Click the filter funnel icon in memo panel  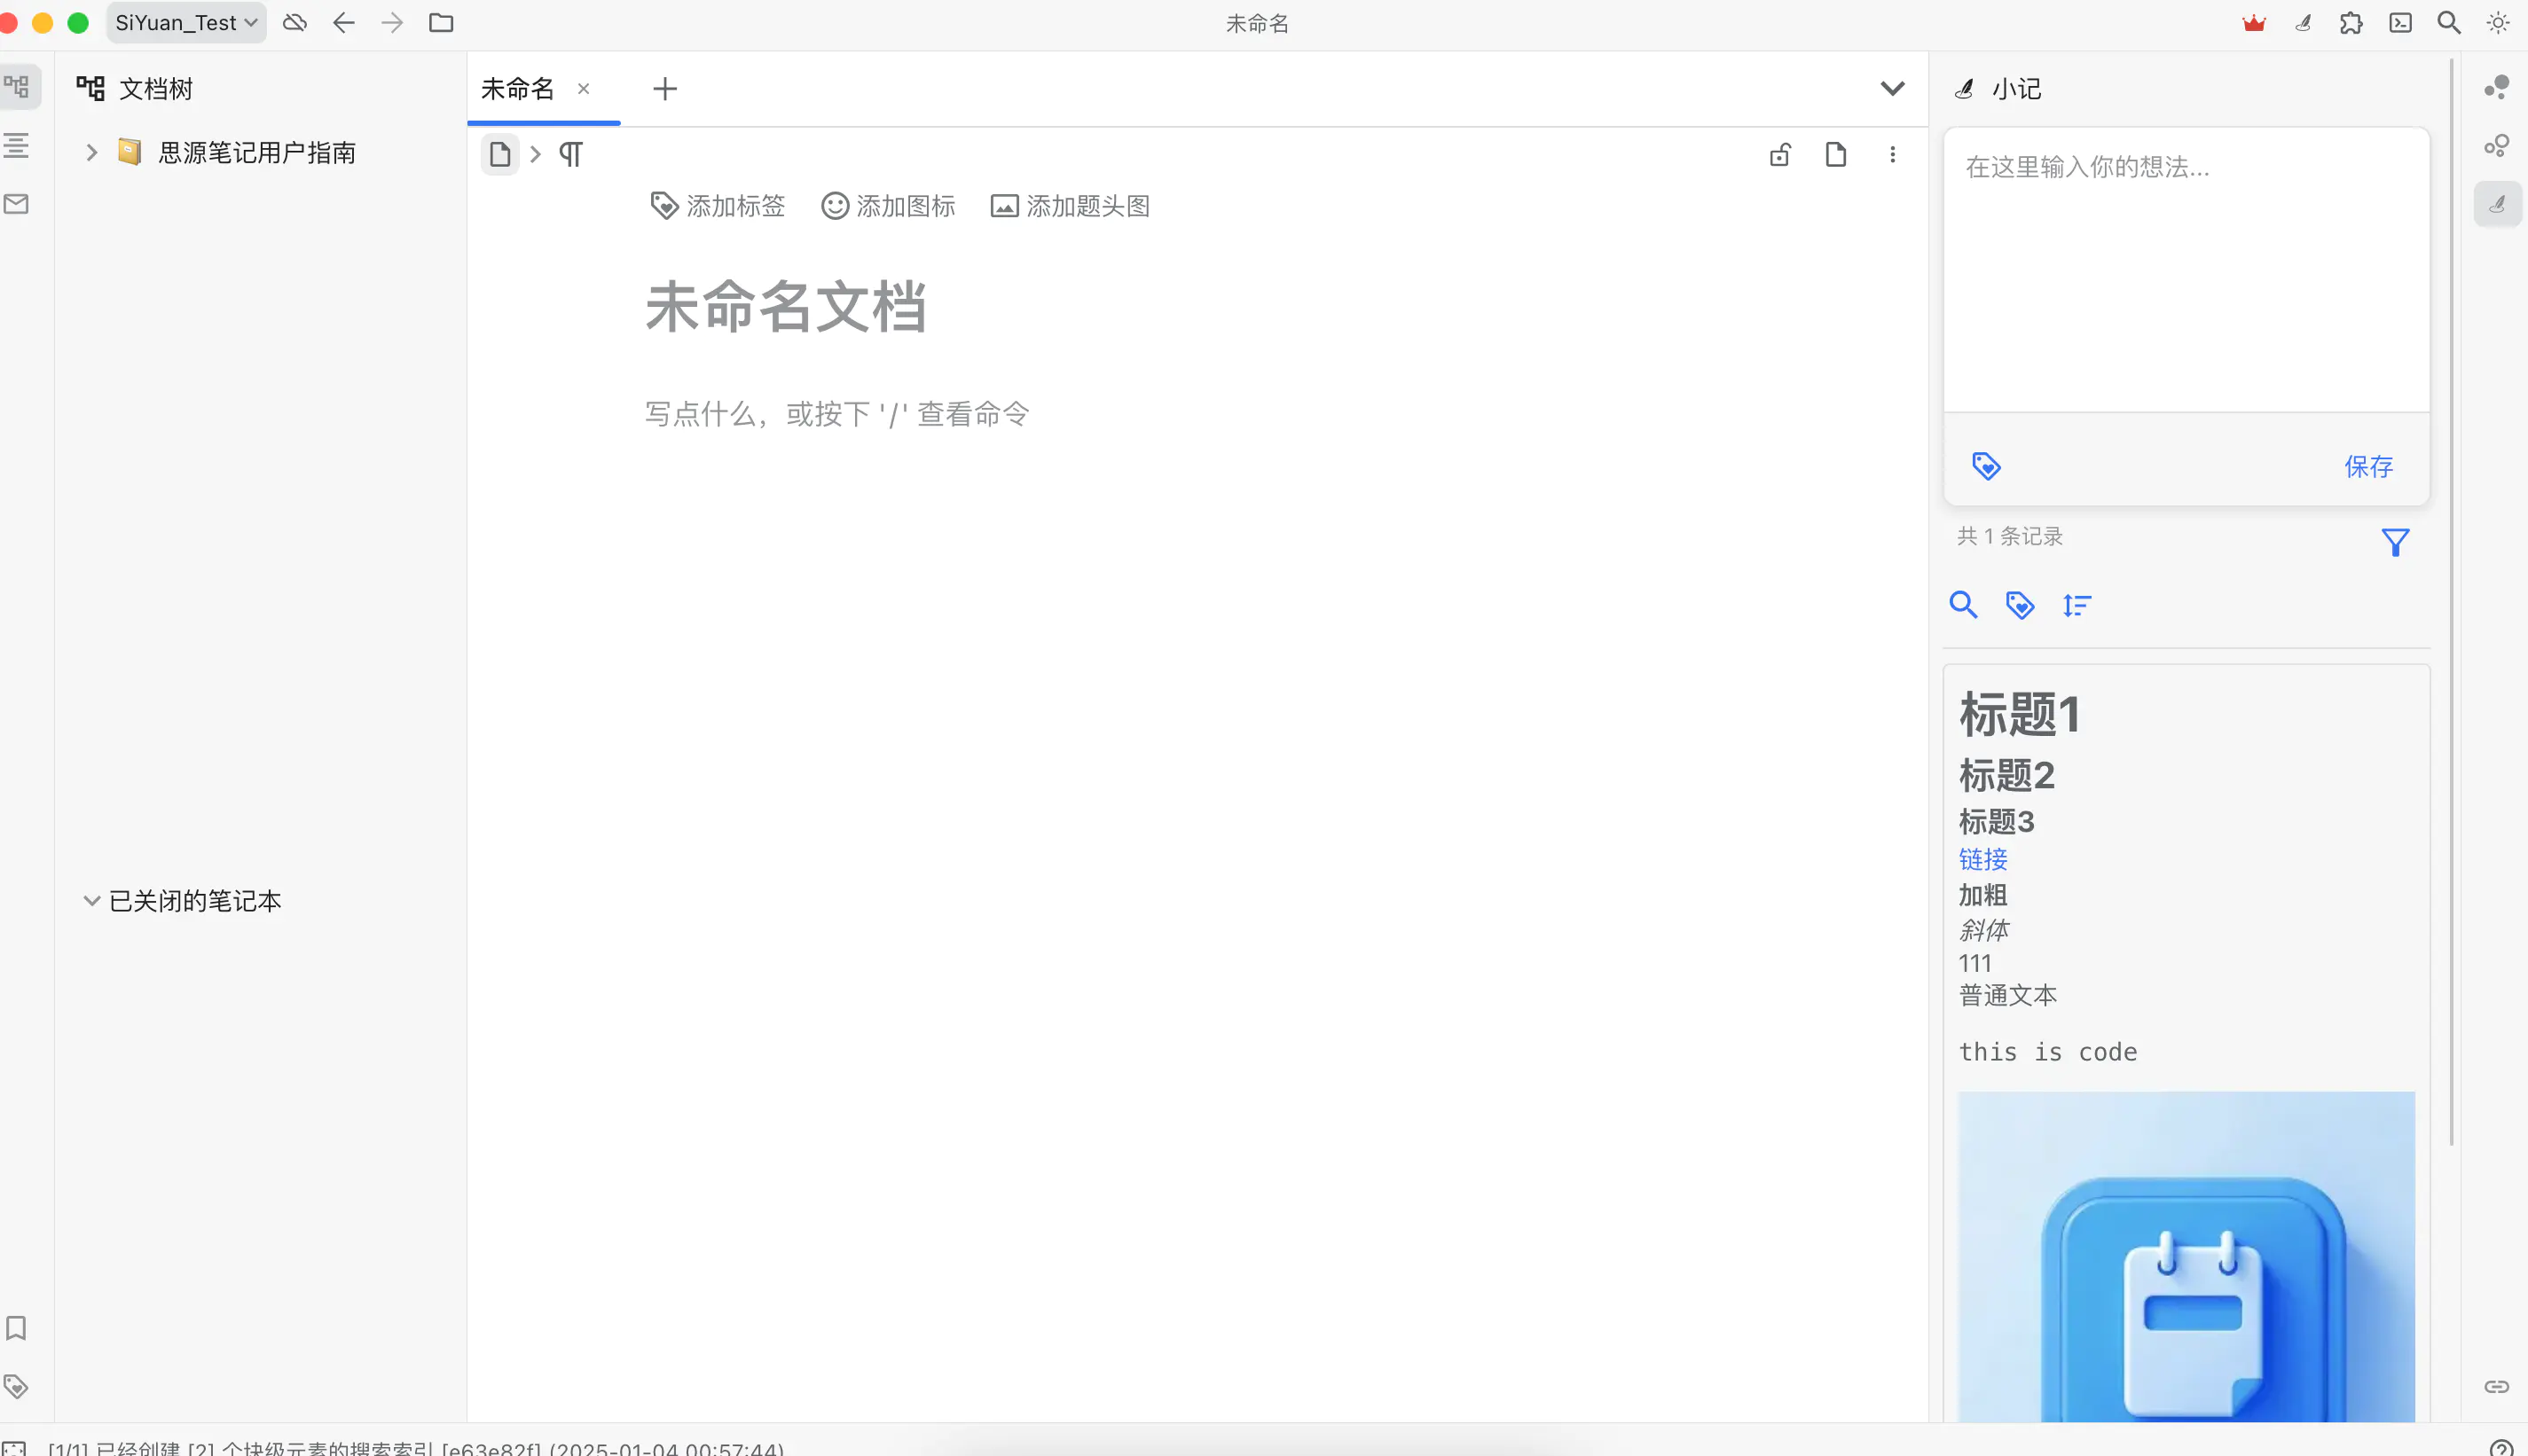click(2395, 542)
